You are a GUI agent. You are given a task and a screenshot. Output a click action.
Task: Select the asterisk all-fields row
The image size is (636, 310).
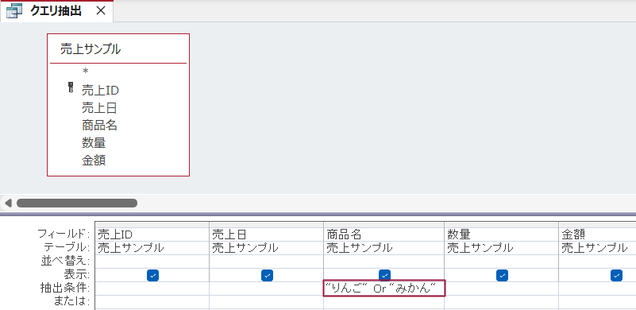(x=85, y=72)
